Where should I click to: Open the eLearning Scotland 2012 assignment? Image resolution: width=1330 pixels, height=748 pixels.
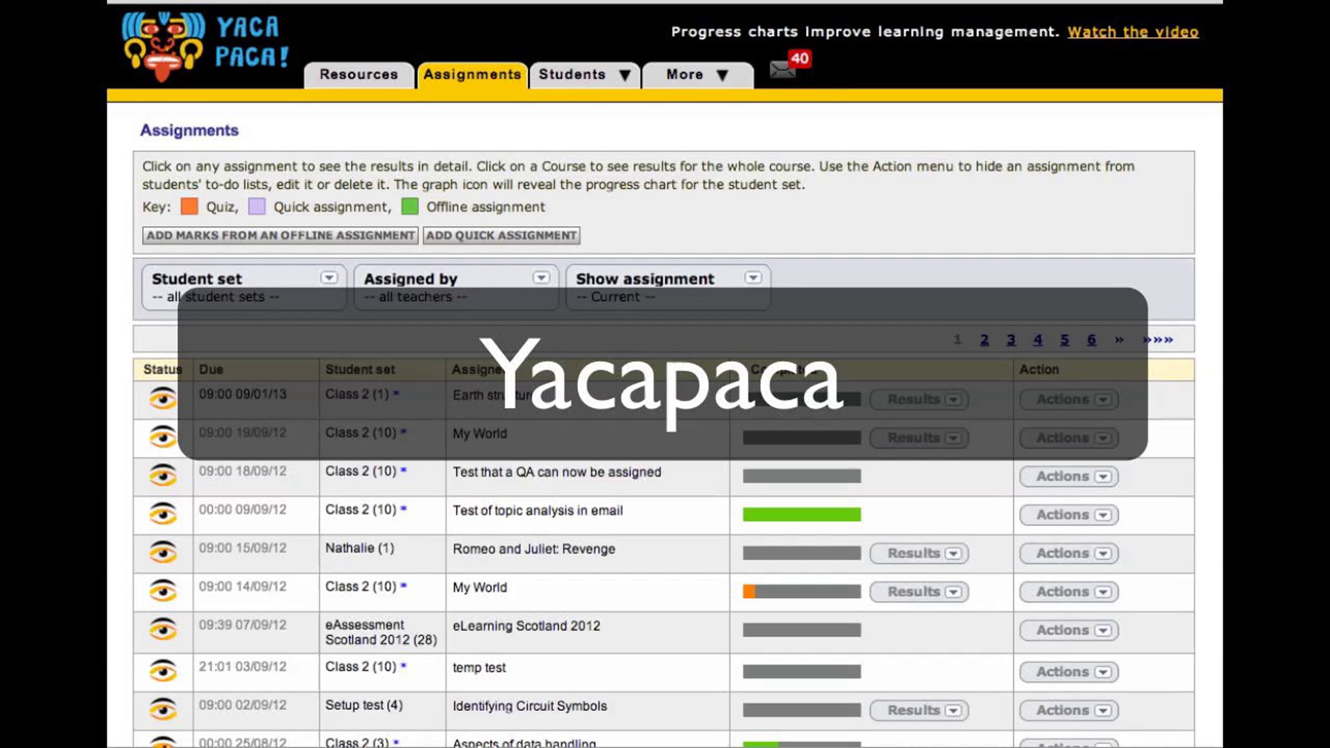click(526, 626)
